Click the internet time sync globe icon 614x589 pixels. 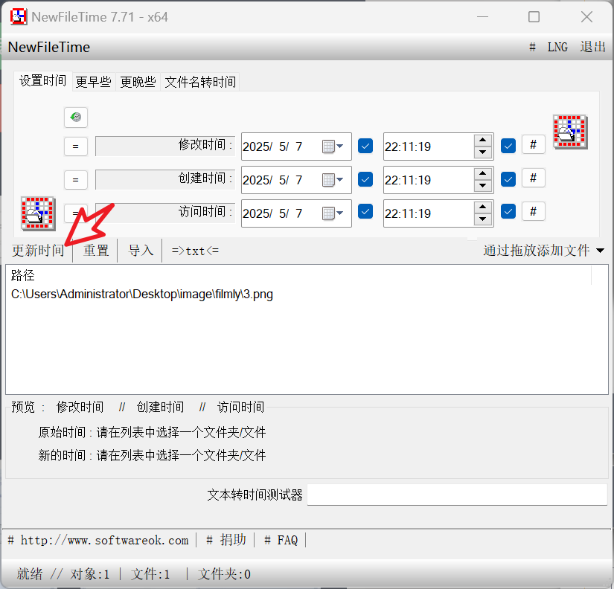[75, 118]
